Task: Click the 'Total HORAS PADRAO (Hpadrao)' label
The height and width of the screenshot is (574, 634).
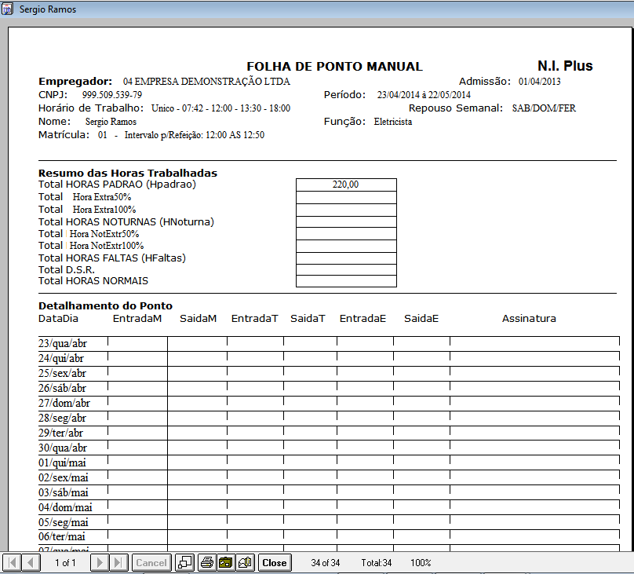Action: click(x=117, y=185)
